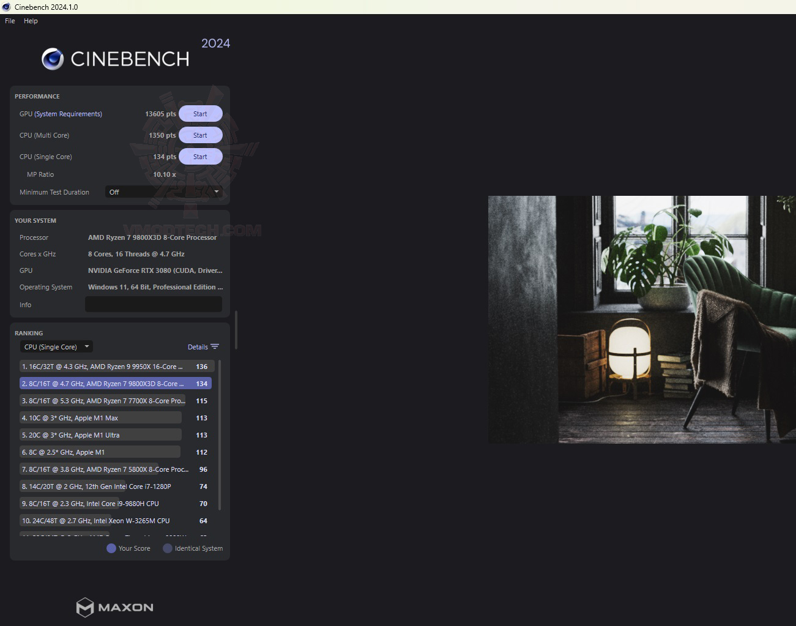Click the Info input field
This screenshot has width=796, height=626.
coord(154,304)
